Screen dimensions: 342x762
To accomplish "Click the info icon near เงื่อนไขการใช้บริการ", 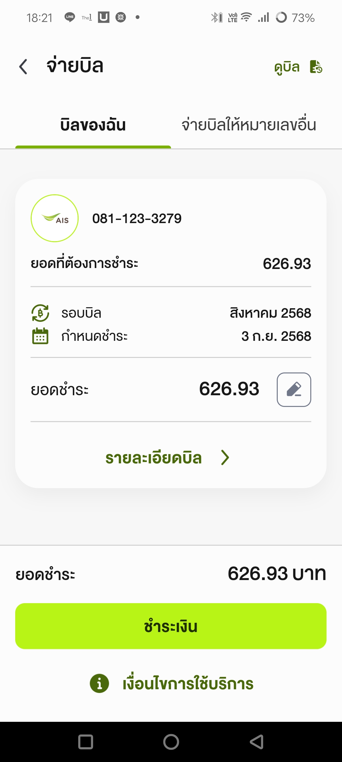I will click(x=99, y=684).
